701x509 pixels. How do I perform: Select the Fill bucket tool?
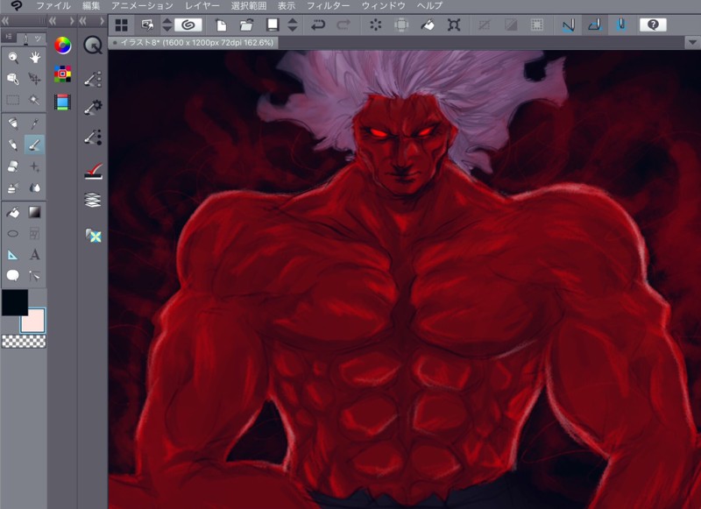click(x=13, y=212)
